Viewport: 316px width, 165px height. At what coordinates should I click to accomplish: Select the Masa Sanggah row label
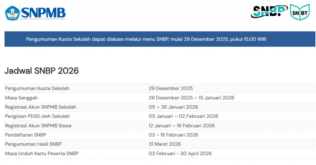(x=21, y=98)
